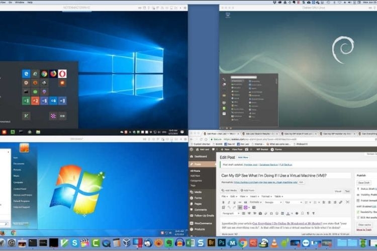Screen dimensions: 377x251
Task: Open Help and Support in Windows 7 start menu
Action: (x=22, y=207)
